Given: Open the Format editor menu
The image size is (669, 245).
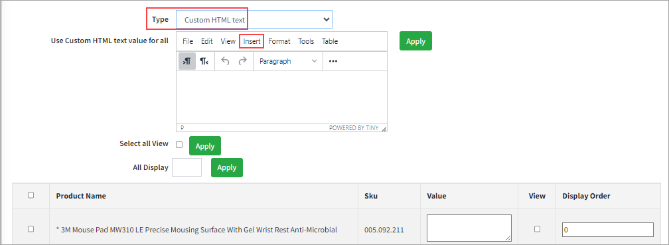Looking at the screenshot, I should 279,41.
